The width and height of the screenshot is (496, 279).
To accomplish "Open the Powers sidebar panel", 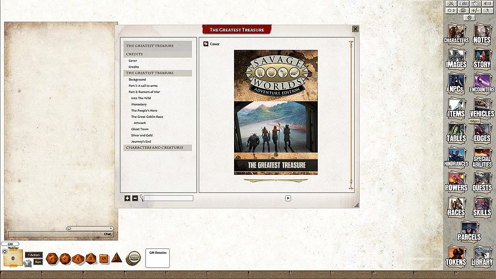I will tap(456, 181).
